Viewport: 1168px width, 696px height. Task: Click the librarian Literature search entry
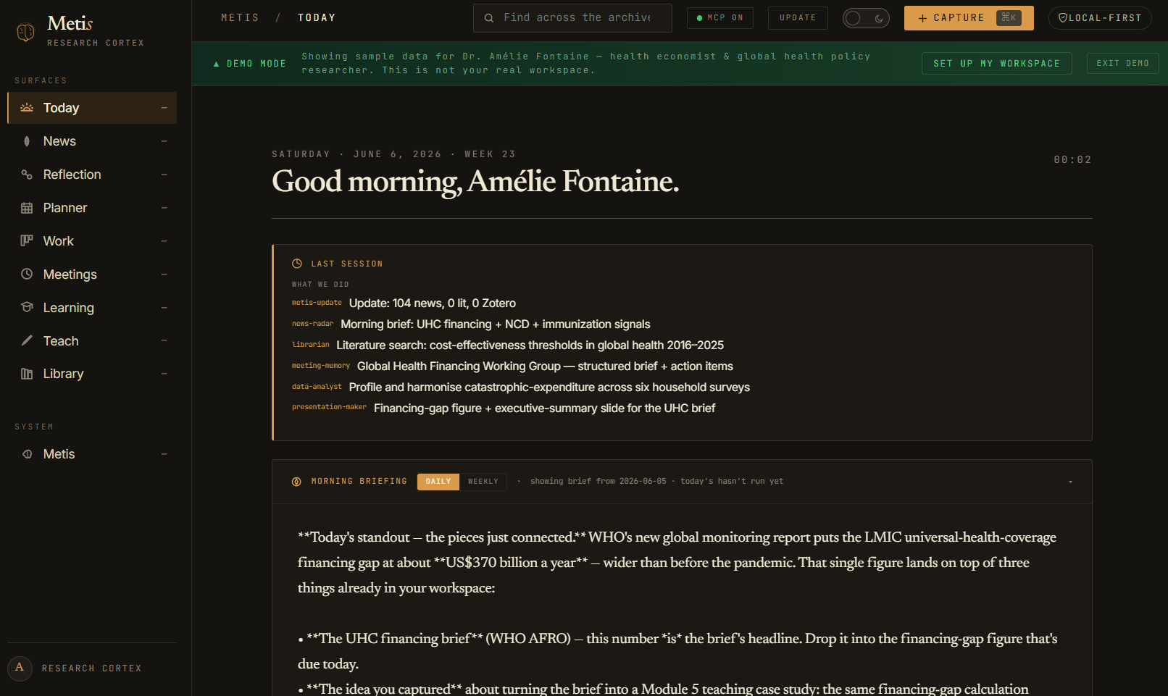pos(508,345)
